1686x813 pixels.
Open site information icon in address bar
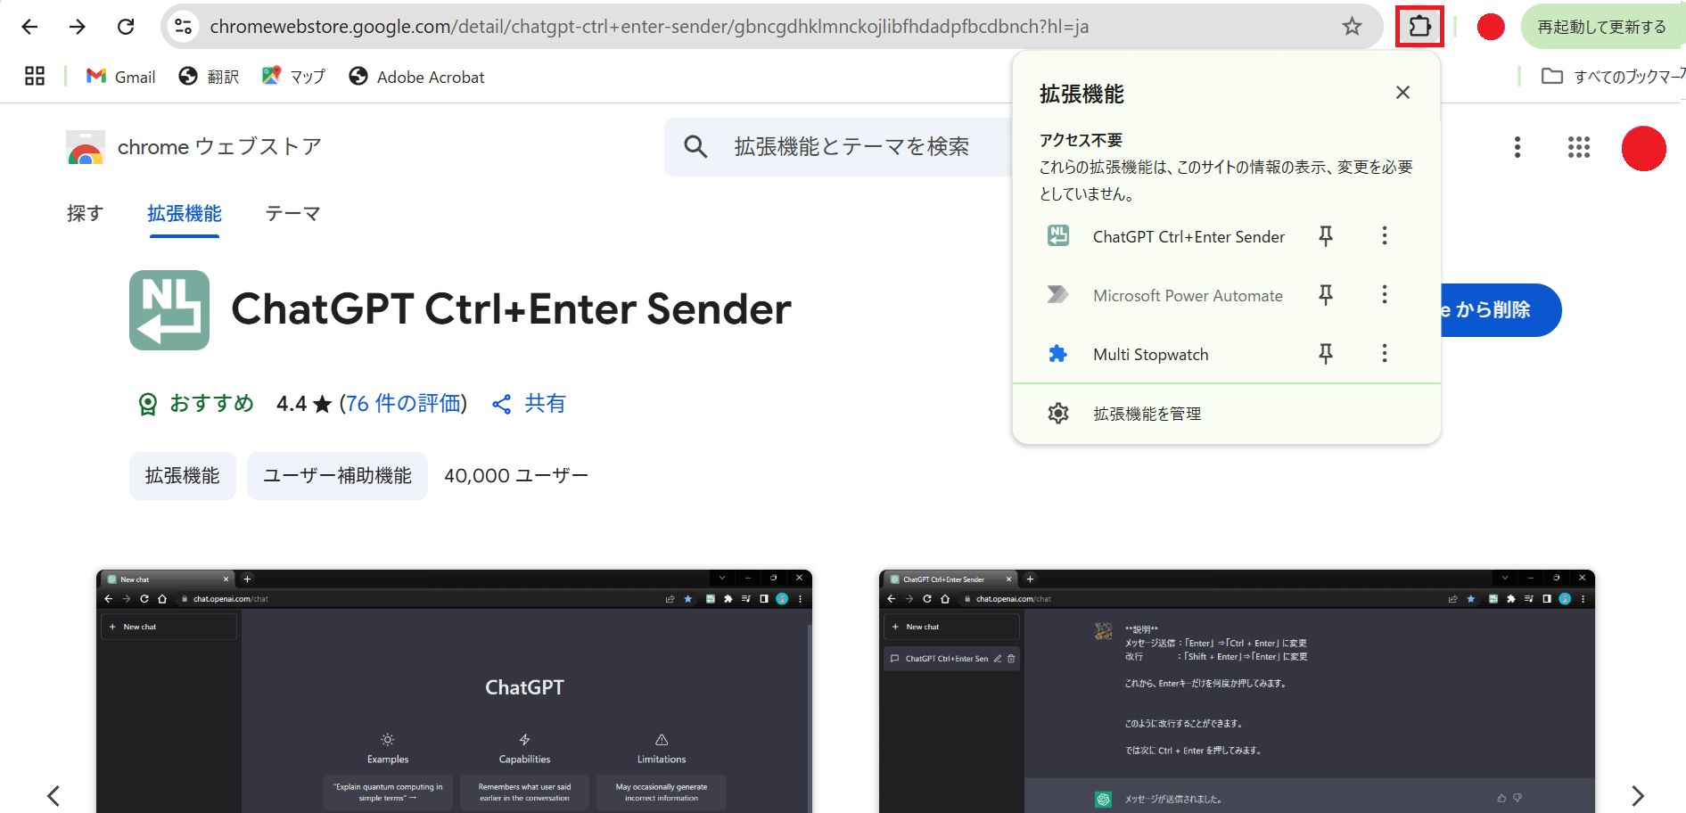point(184,27)
